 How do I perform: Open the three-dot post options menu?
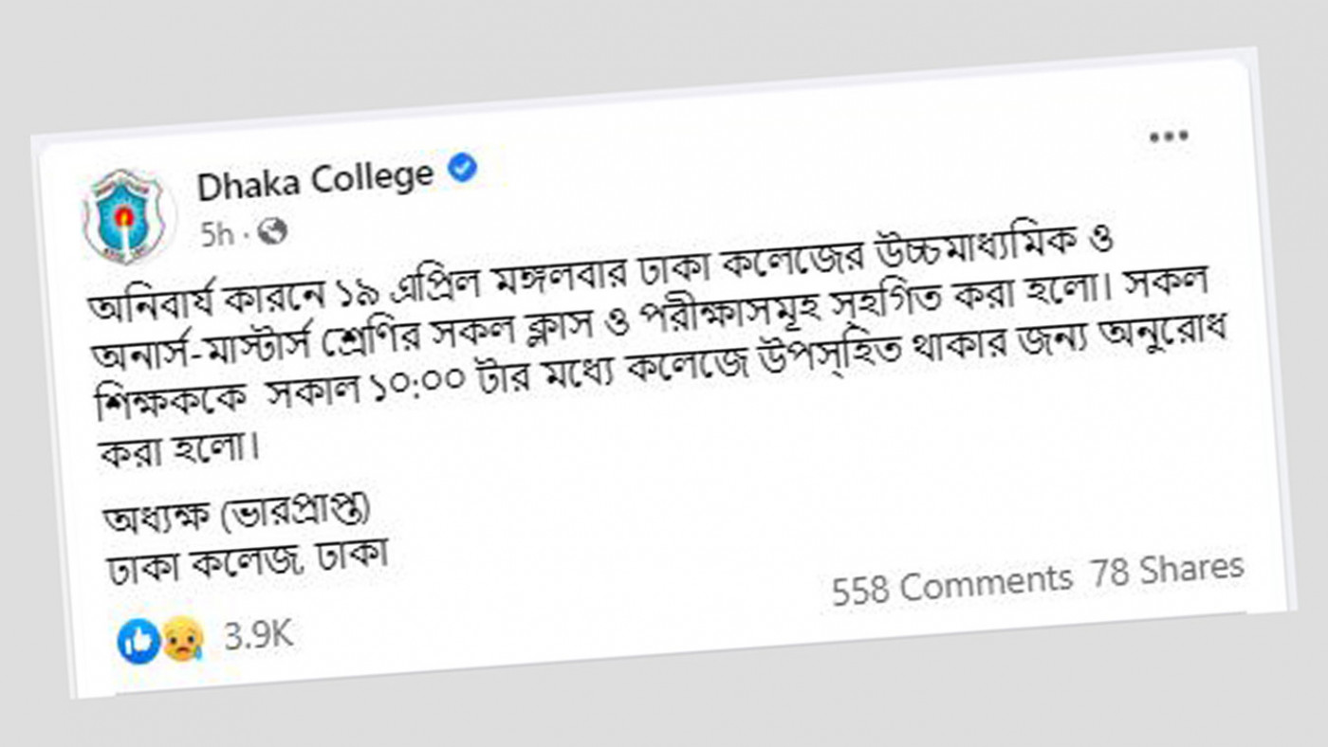point(1168,137)
